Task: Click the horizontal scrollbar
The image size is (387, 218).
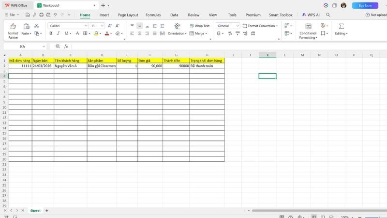Action: click(x=319, y=211)
